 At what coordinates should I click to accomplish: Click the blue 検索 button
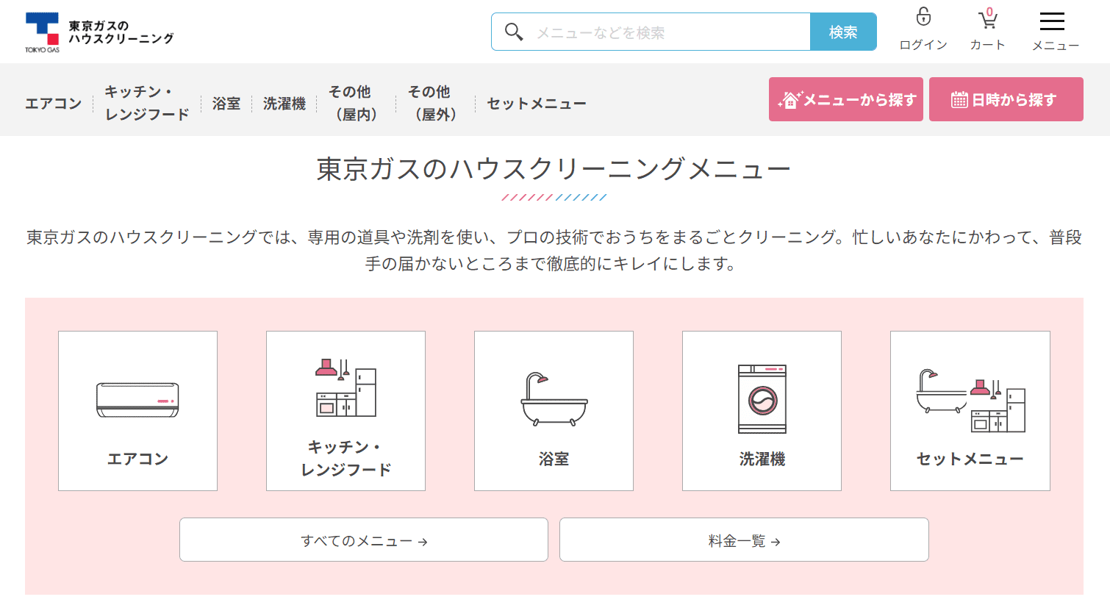[843, 32]
